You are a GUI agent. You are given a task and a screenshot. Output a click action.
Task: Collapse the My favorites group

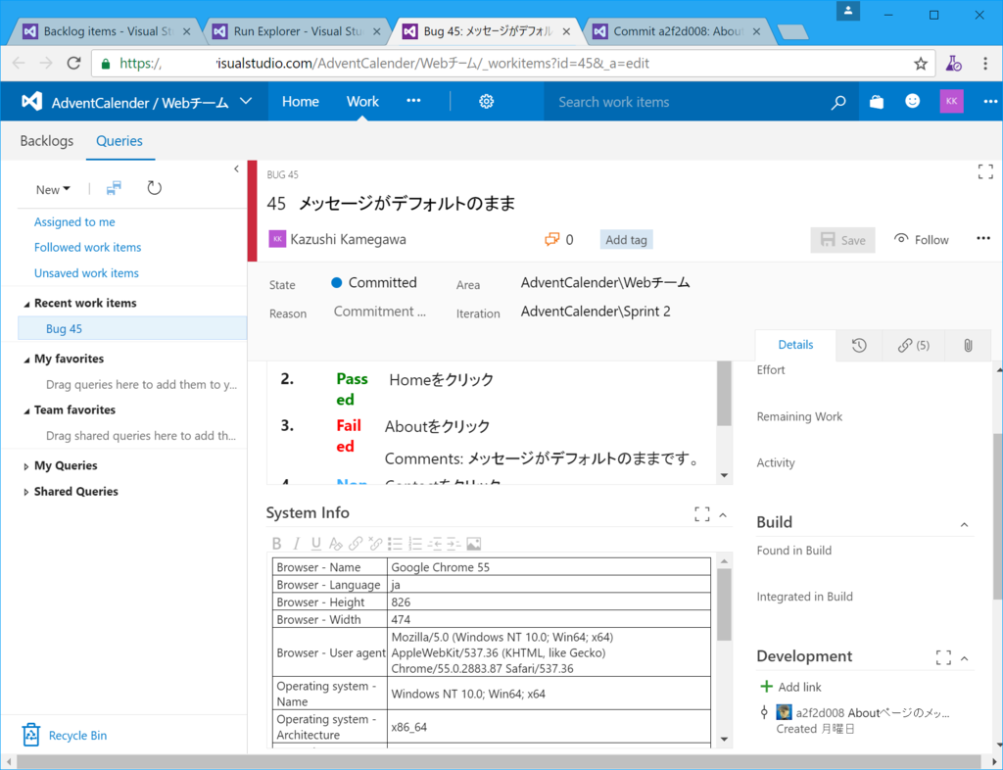pyautogui.click(x=26, y=361)
